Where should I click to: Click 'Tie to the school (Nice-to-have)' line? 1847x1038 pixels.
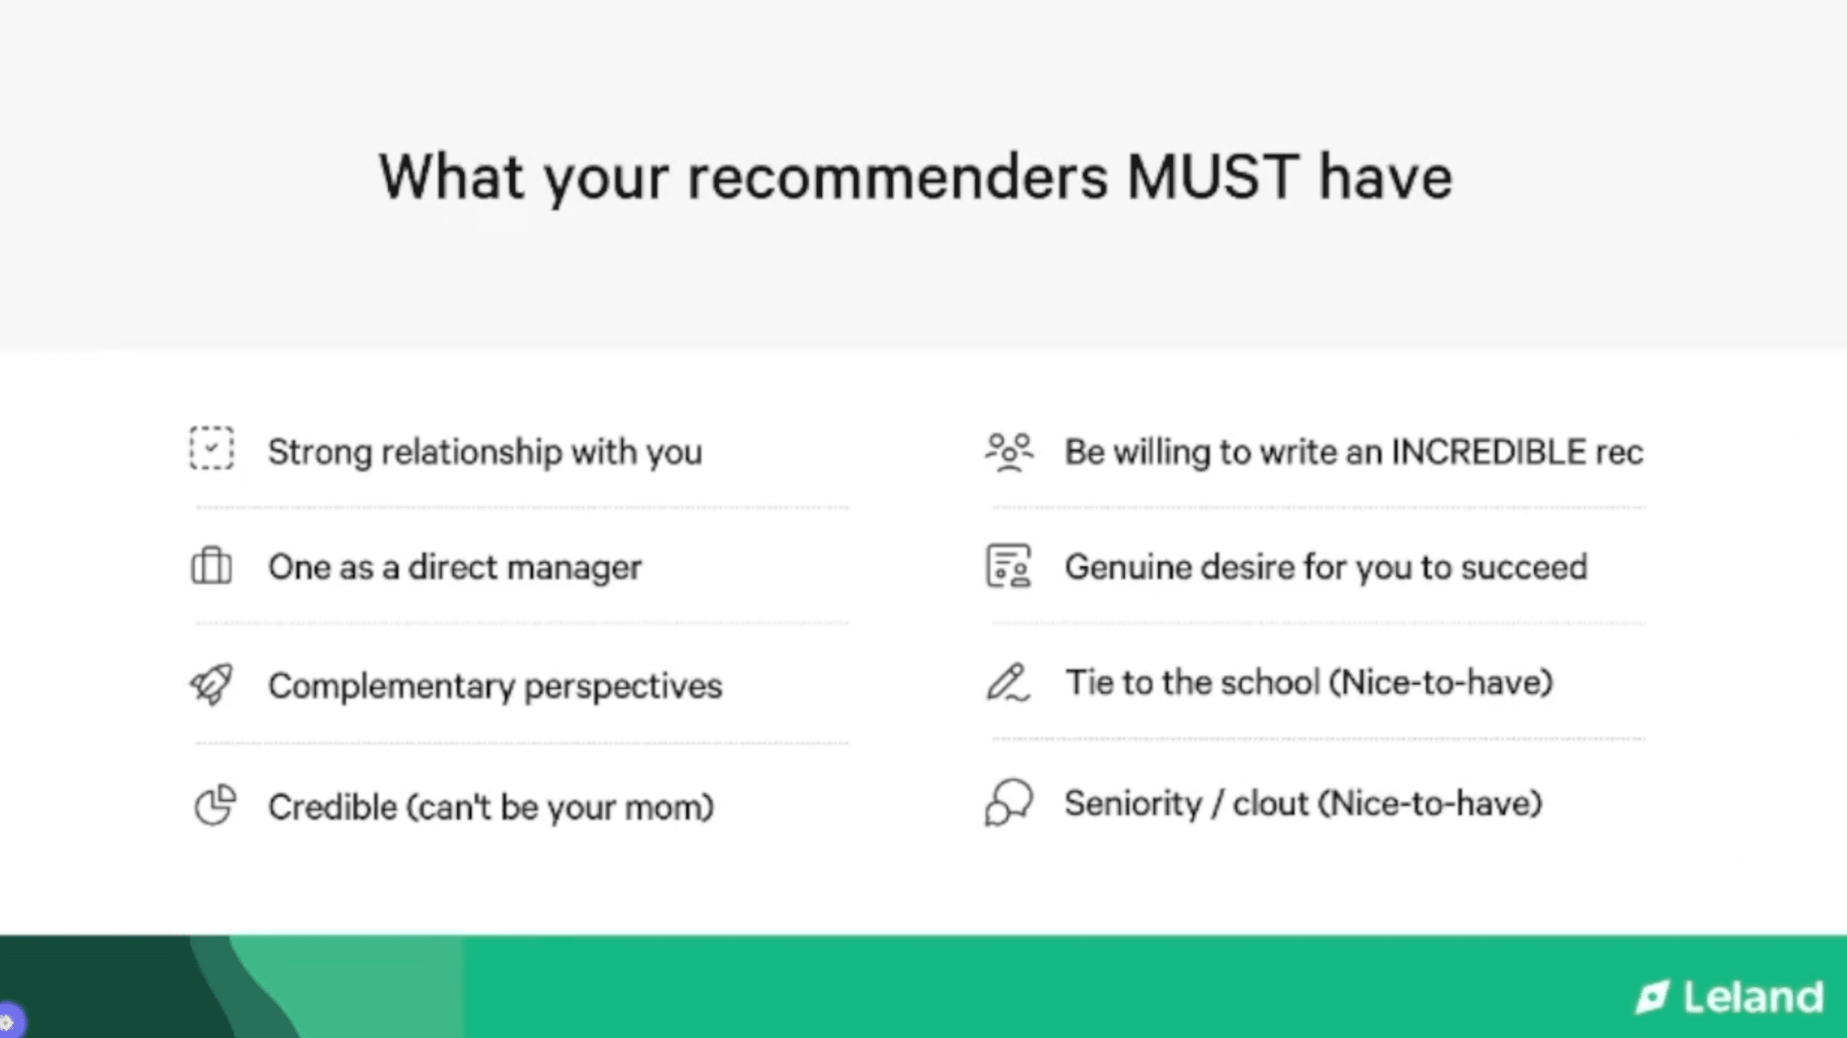1308,682
